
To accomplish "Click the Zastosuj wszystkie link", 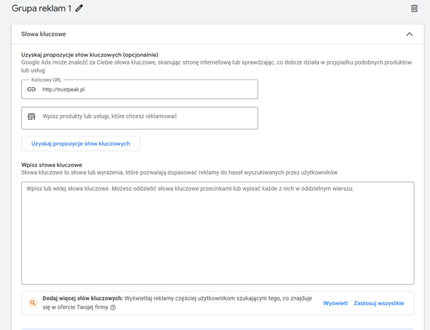I will [379, 303].
